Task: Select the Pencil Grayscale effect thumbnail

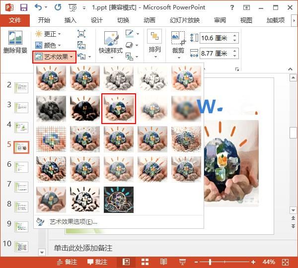Action: tap(119, 78)
